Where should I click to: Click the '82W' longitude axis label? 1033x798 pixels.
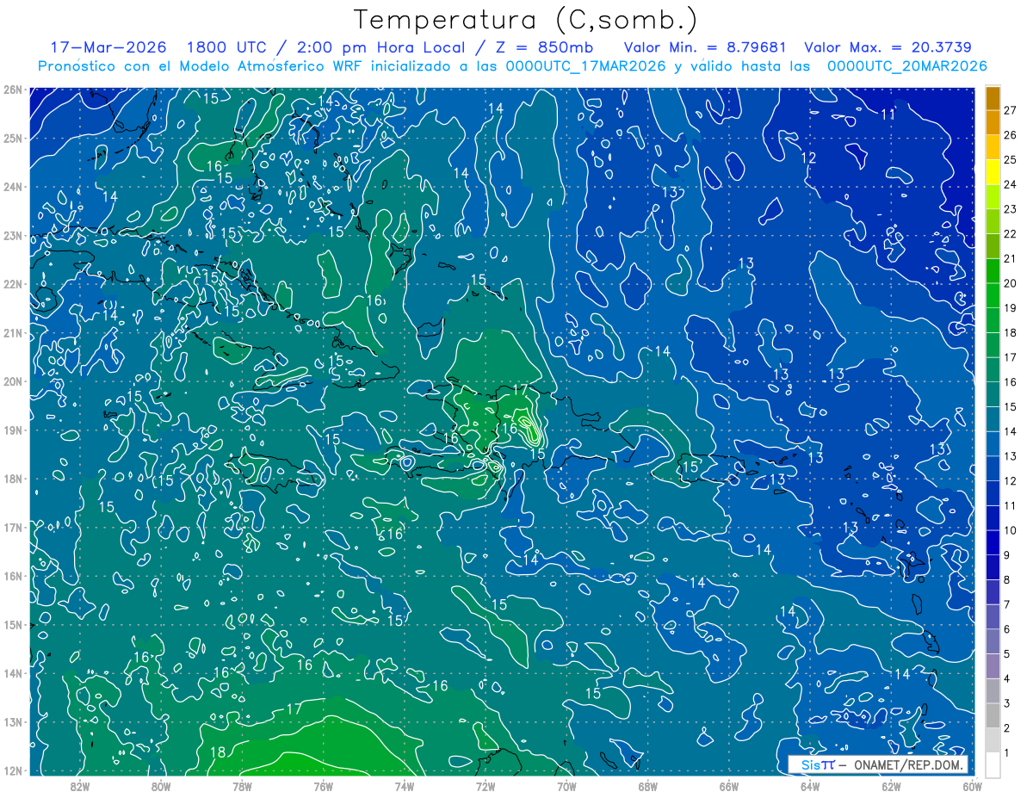(80, 787)
